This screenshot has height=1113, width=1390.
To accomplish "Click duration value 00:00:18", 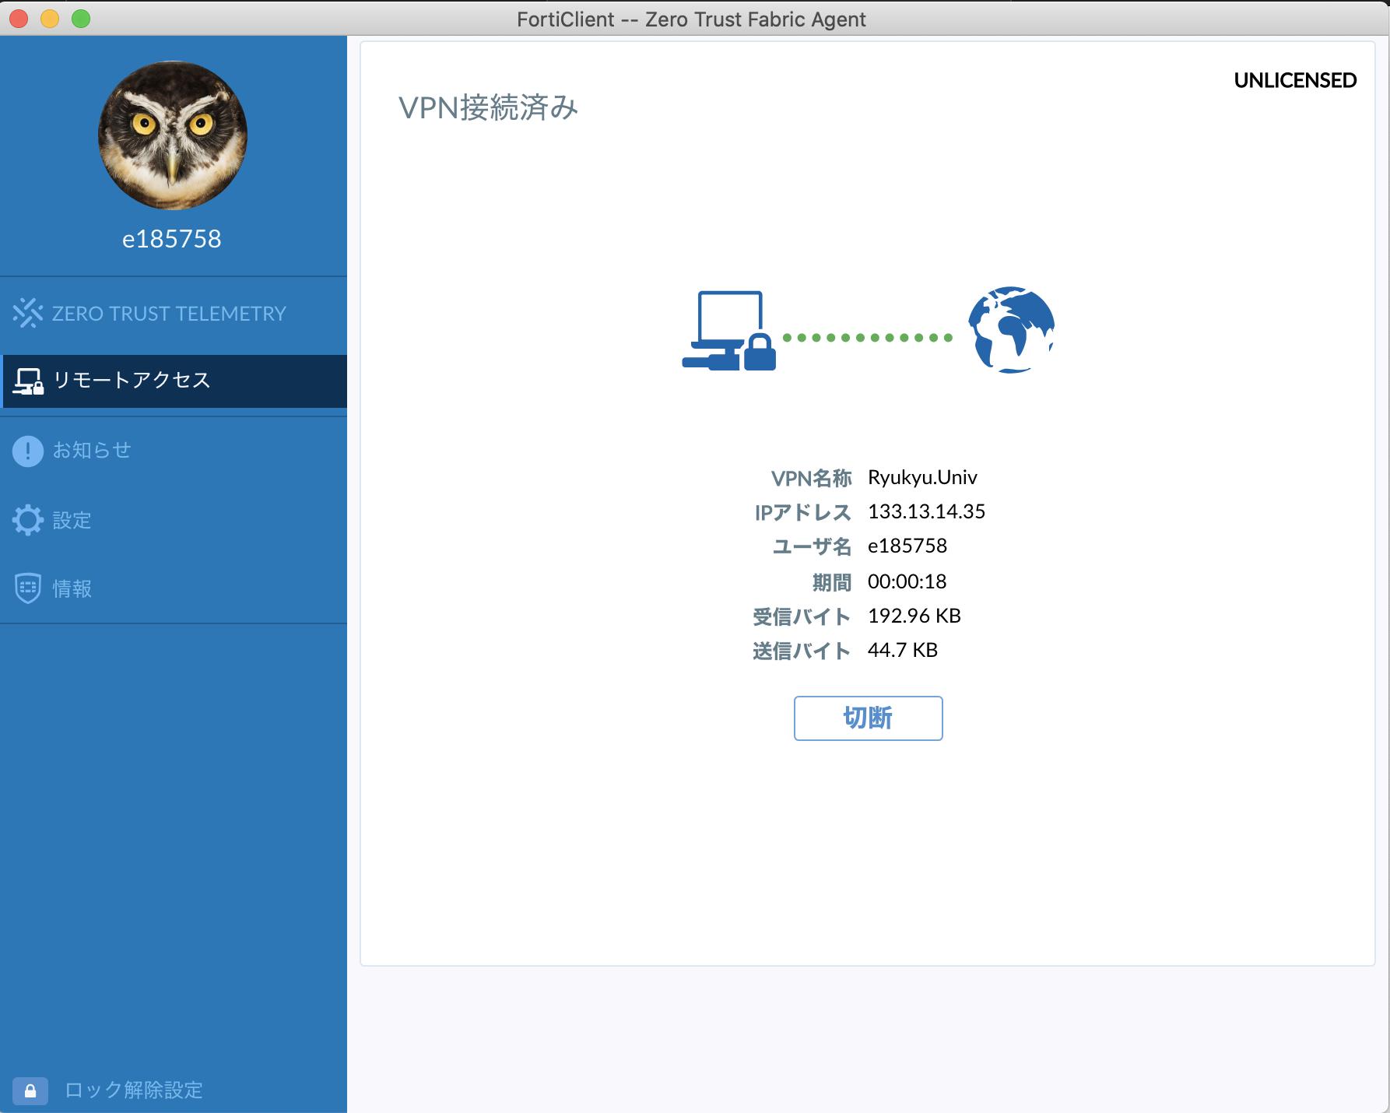I will click(907, 581).
